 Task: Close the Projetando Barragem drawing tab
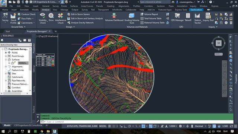tap(49, 31)
